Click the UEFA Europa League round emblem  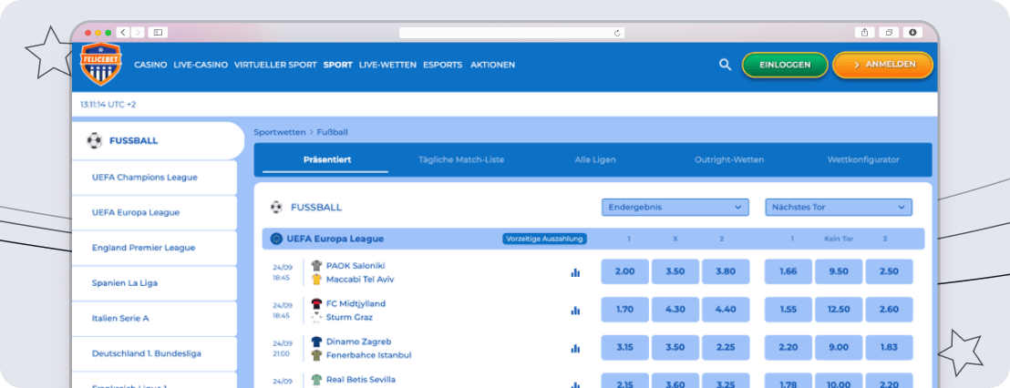[277, 239]
